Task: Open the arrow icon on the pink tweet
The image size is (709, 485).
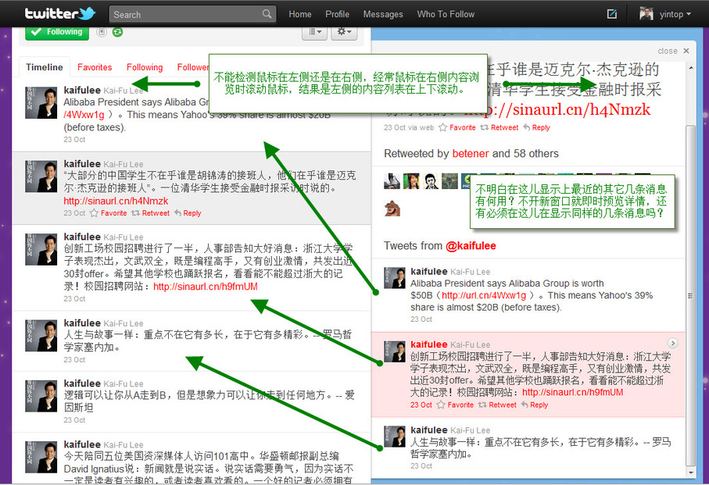Action: (x=673, y=344)
